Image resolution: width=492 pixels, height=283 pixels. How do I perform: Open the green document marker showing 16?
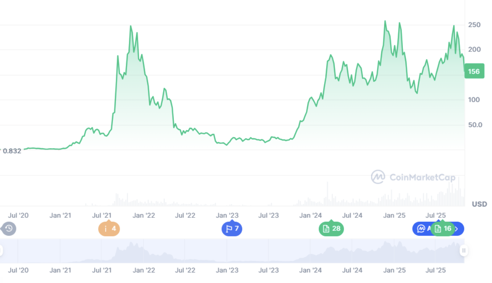pos(443,229)
